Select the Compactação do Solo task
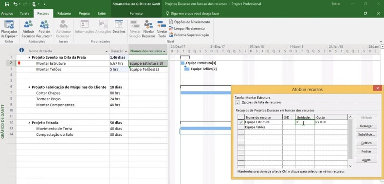 point(55,134)
